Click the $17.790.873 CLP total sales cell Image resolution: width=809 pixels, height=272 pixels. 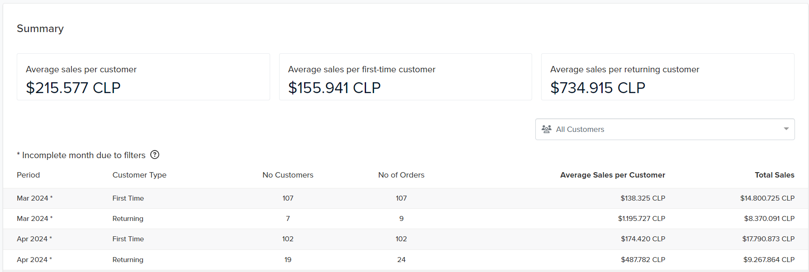768,239
